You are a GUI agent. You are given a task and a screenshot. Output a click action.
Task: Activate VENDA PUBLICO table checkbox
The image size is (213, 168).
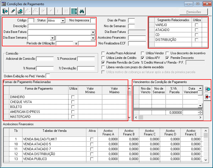coord(92,159)
